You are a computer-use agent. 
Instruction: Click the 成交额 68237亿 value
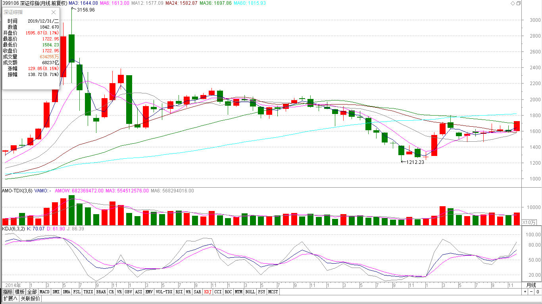click(x=50, y=63)
